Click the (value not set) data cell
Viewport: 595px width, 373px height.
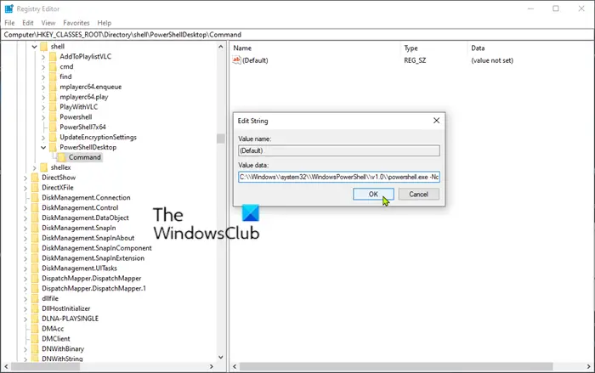(x=492, y=60)
